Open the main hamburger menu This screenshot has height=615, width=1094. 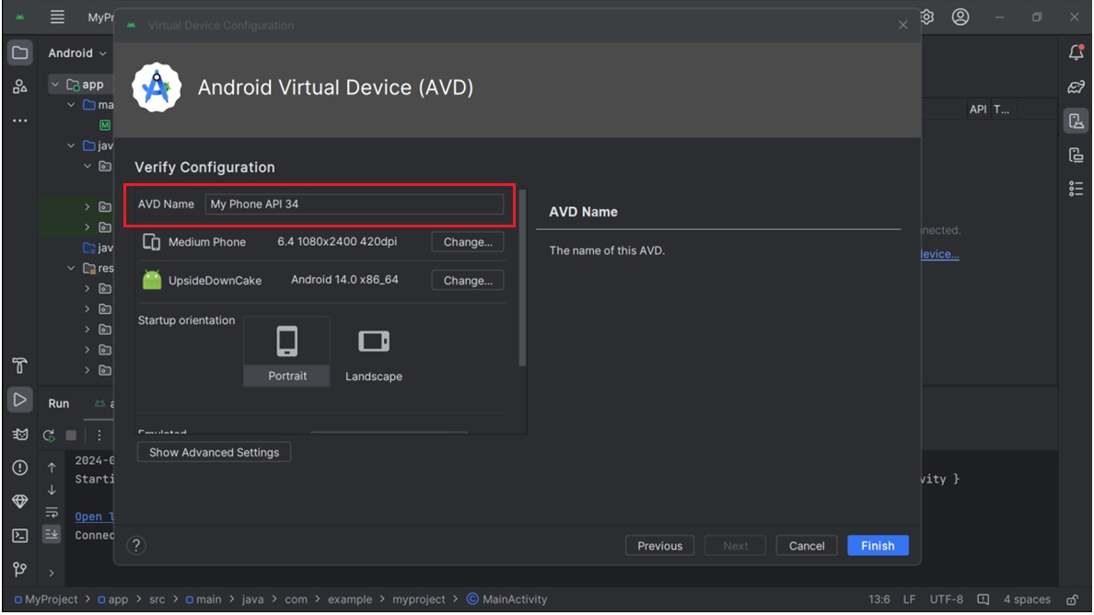click(57, 17)
